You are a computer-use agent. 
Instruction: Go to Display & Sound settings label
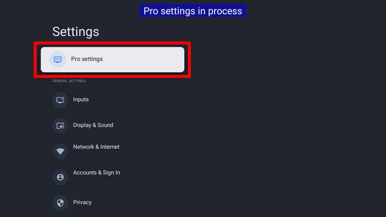click(93, 125)
